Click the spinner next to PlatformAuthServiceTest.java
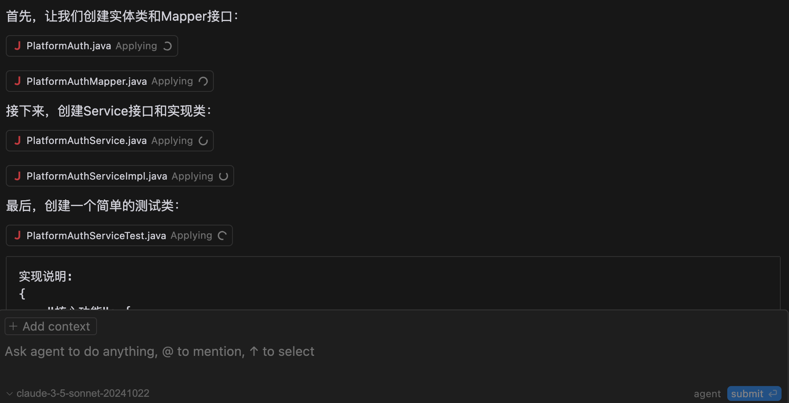The width and height of the screenshot is (789, 403). pyautogui.click(x=222, y=235)
